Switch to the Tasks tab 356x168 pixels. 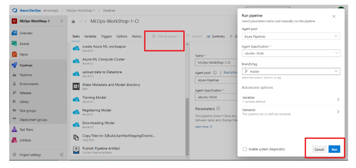click(76, 36)
